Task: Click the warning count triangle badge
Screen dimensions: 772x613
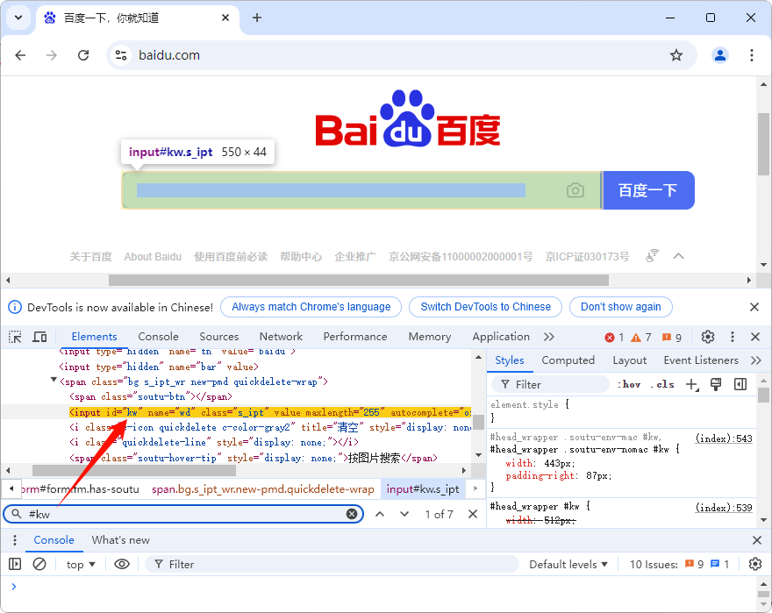Action: (x=641, y=338)
